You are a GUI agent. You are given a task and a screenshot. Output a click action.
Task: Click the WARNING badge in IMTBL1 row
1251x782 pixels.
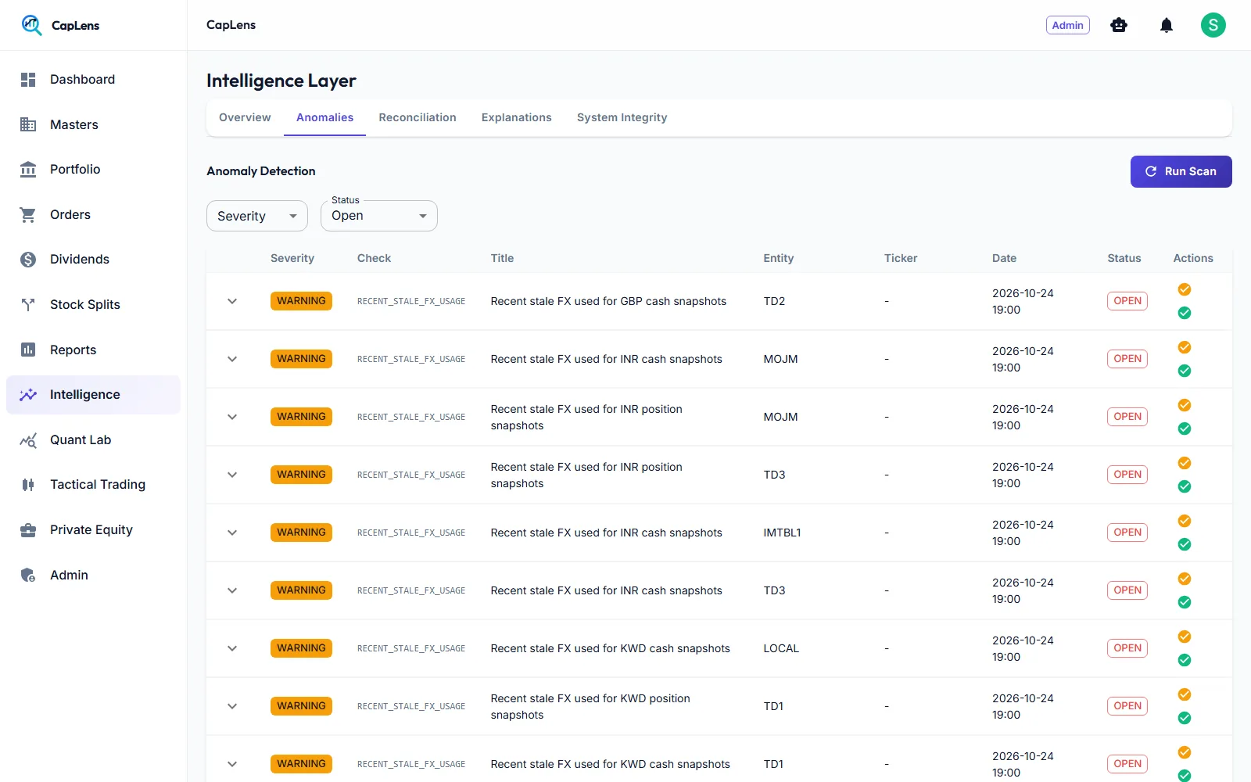click(x=301, y=533)
